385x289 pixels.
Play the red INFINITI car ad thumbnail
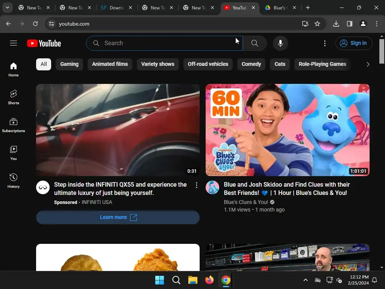point(118,130)
